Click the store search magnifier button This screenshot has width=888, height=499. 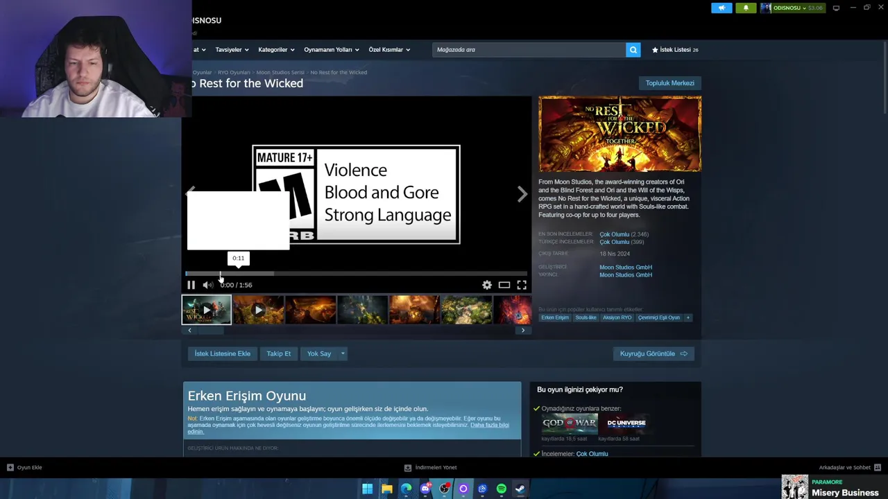[x=633, y=50]
